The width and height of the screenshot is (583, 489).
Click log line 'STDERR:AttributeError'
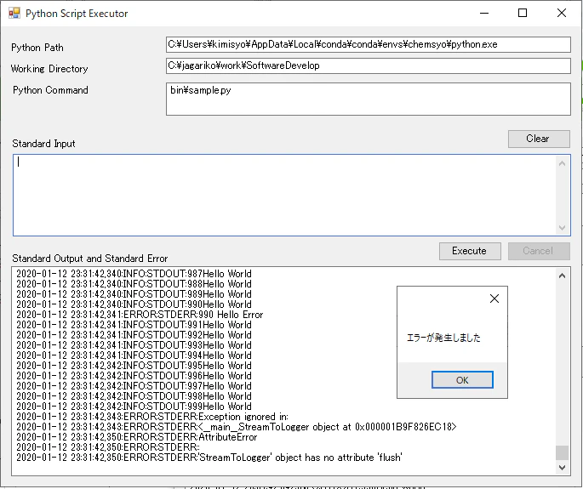(136, 437)
